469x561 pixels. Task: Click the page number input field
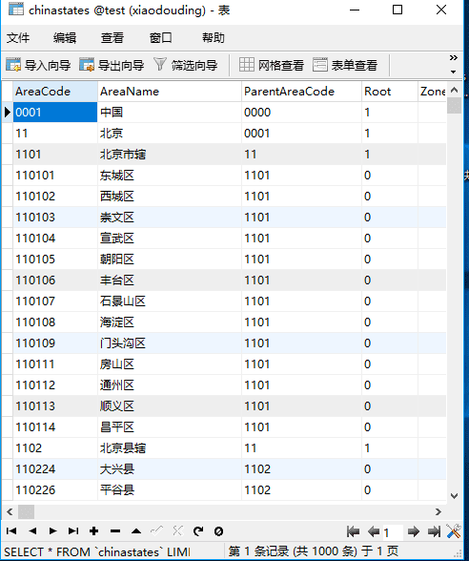[393, 532]
